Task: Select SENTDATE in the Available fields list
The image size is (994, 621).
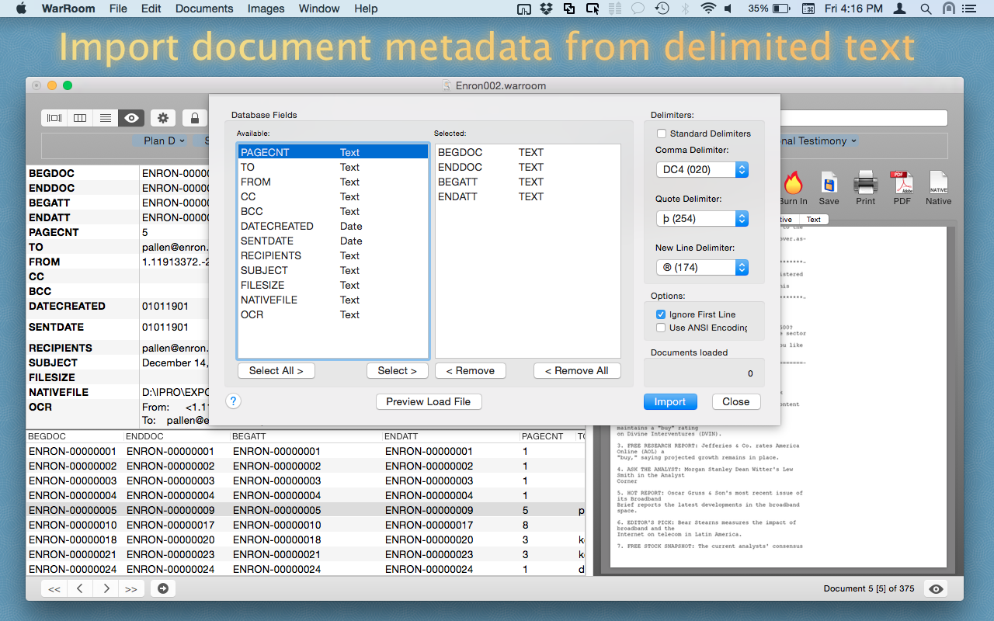Action: coord(333,241)
